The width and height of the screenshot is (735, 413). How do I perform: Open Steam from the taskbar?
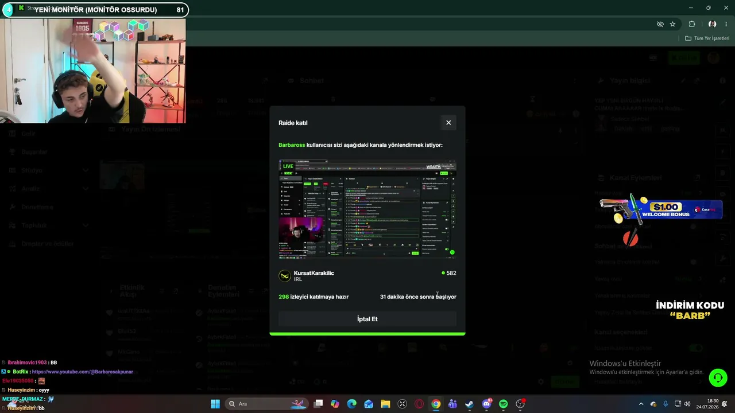(469, 404)
